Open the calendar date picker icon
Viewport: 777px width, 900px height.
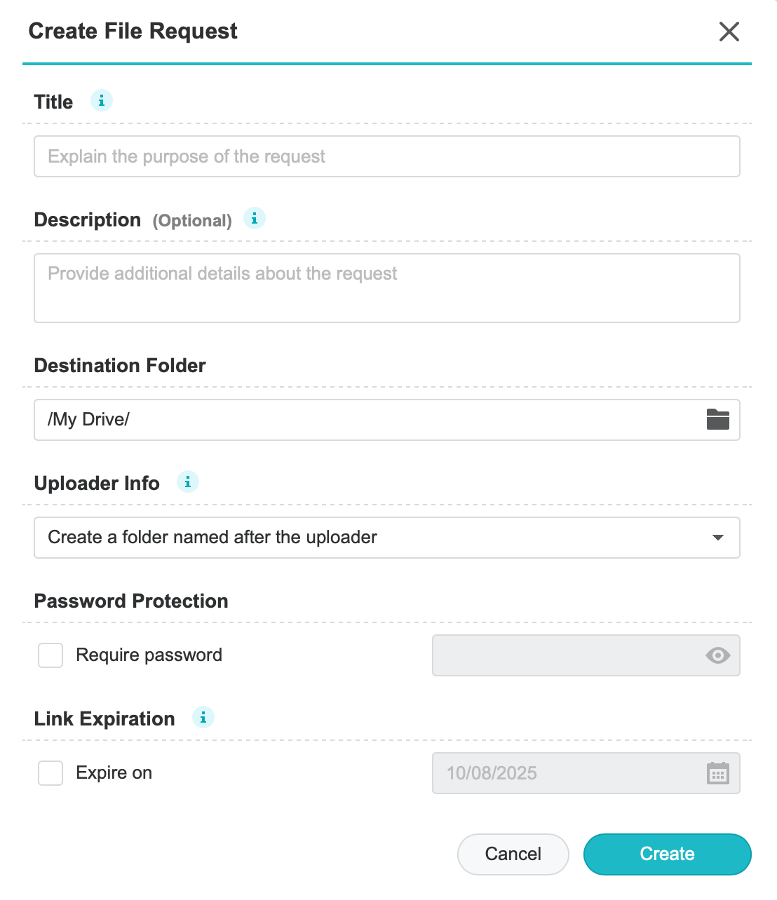point(717,773)
